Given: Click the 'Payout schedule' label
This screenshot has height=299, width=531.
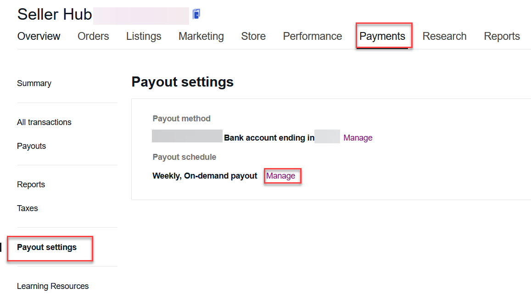Looking at the screenshot, I should 184,157.
